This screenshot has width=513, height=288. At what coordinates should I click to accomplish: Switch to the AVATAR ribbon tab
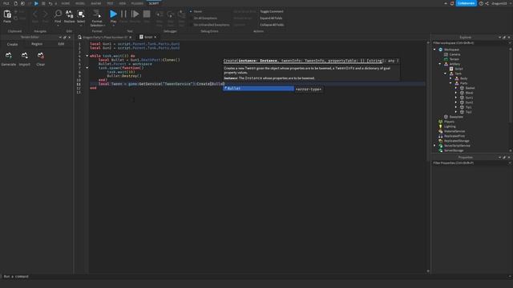pyautogui.click(x=96, y=3)
